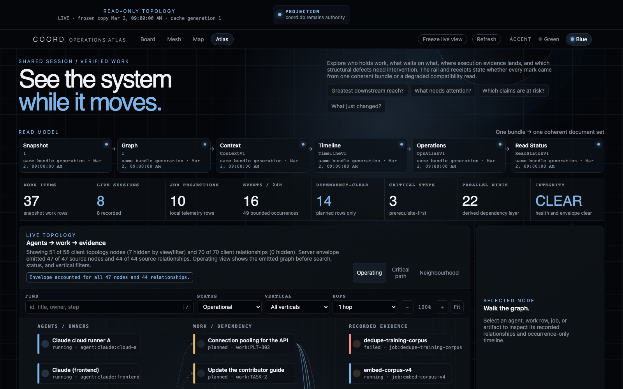This screenshot has width=623, height=389.
Task: Select the Atlas tab
Action: pyautogui.click(x=222, y=39)
